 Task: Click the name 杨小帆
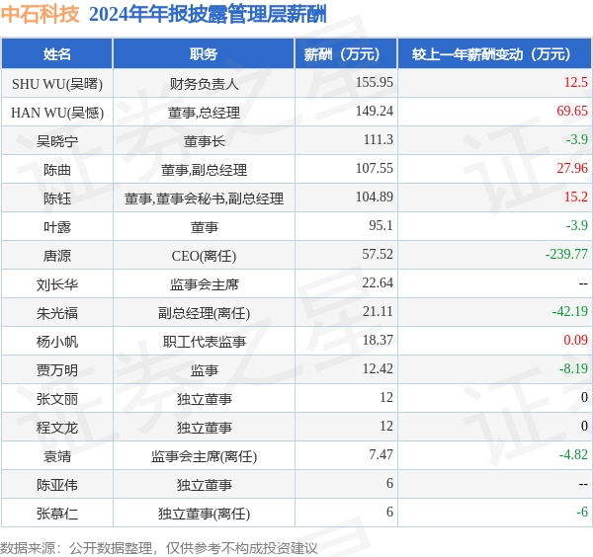tap(57, 342)
